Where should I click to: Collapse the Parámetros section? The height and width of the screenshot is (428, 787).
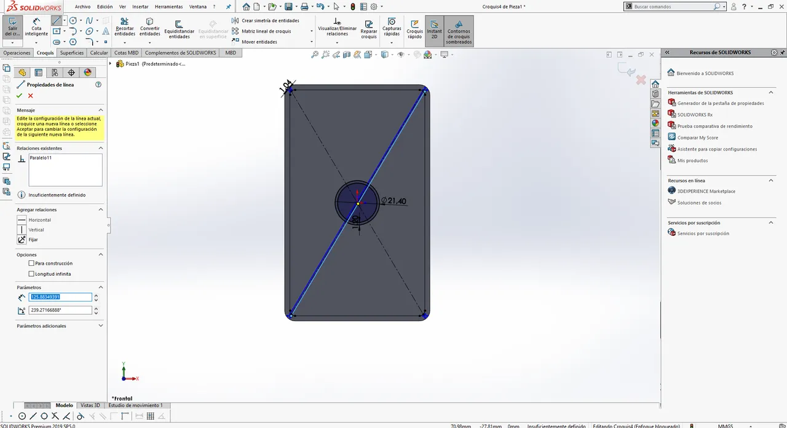pos(101,287)
